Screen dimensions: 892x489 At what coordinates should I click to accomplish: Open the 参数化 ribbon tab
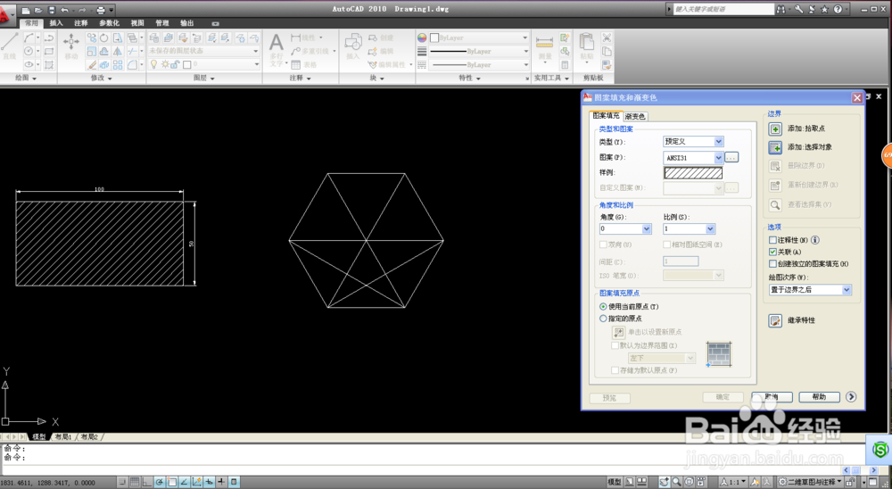coord(109,23)
